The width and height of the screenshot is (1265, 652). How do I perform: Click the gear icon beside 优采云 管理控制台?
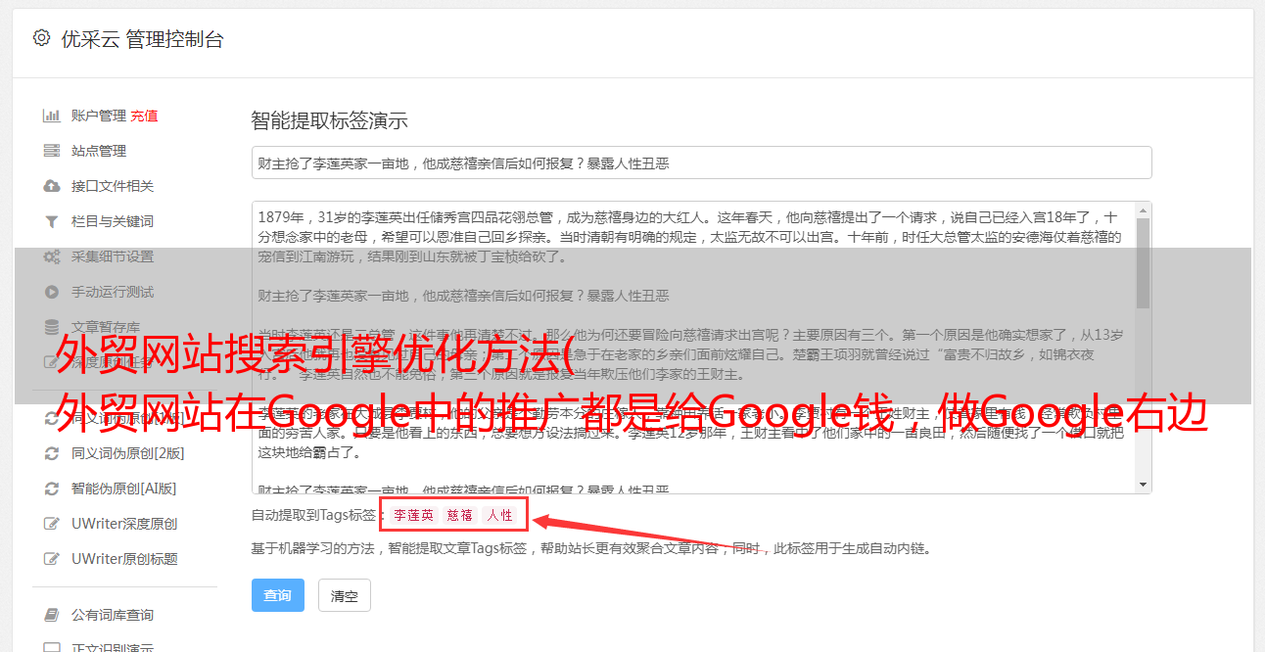pyautogui.click(x=41, y=38)
